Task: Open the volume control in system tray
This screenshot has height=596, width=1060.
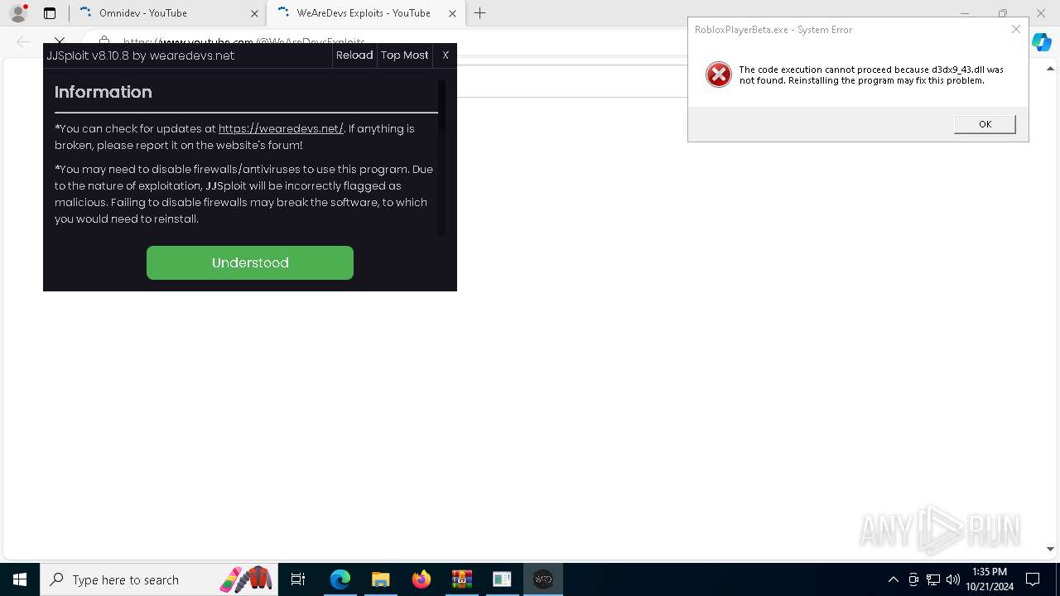Action: [953, 579]
